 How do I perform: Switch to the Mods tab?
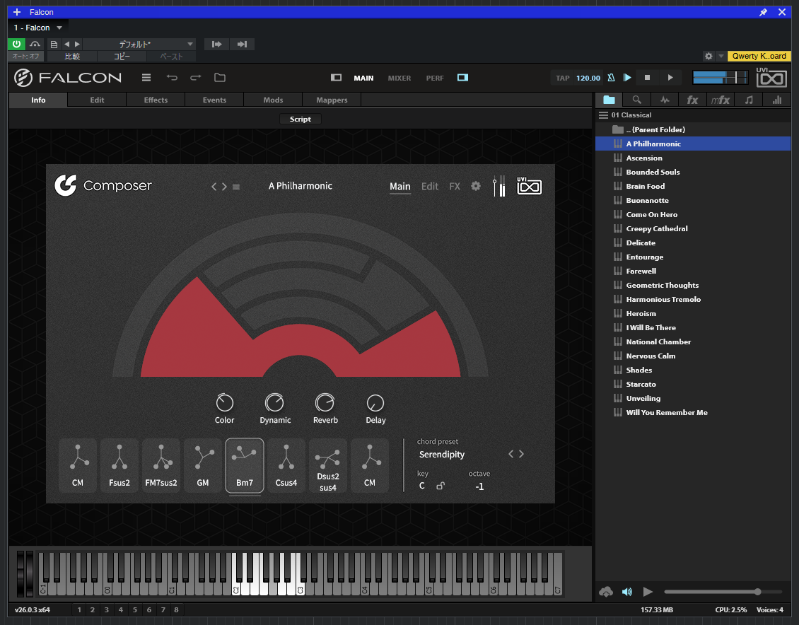pyautogui.click(x=273, y=100)
